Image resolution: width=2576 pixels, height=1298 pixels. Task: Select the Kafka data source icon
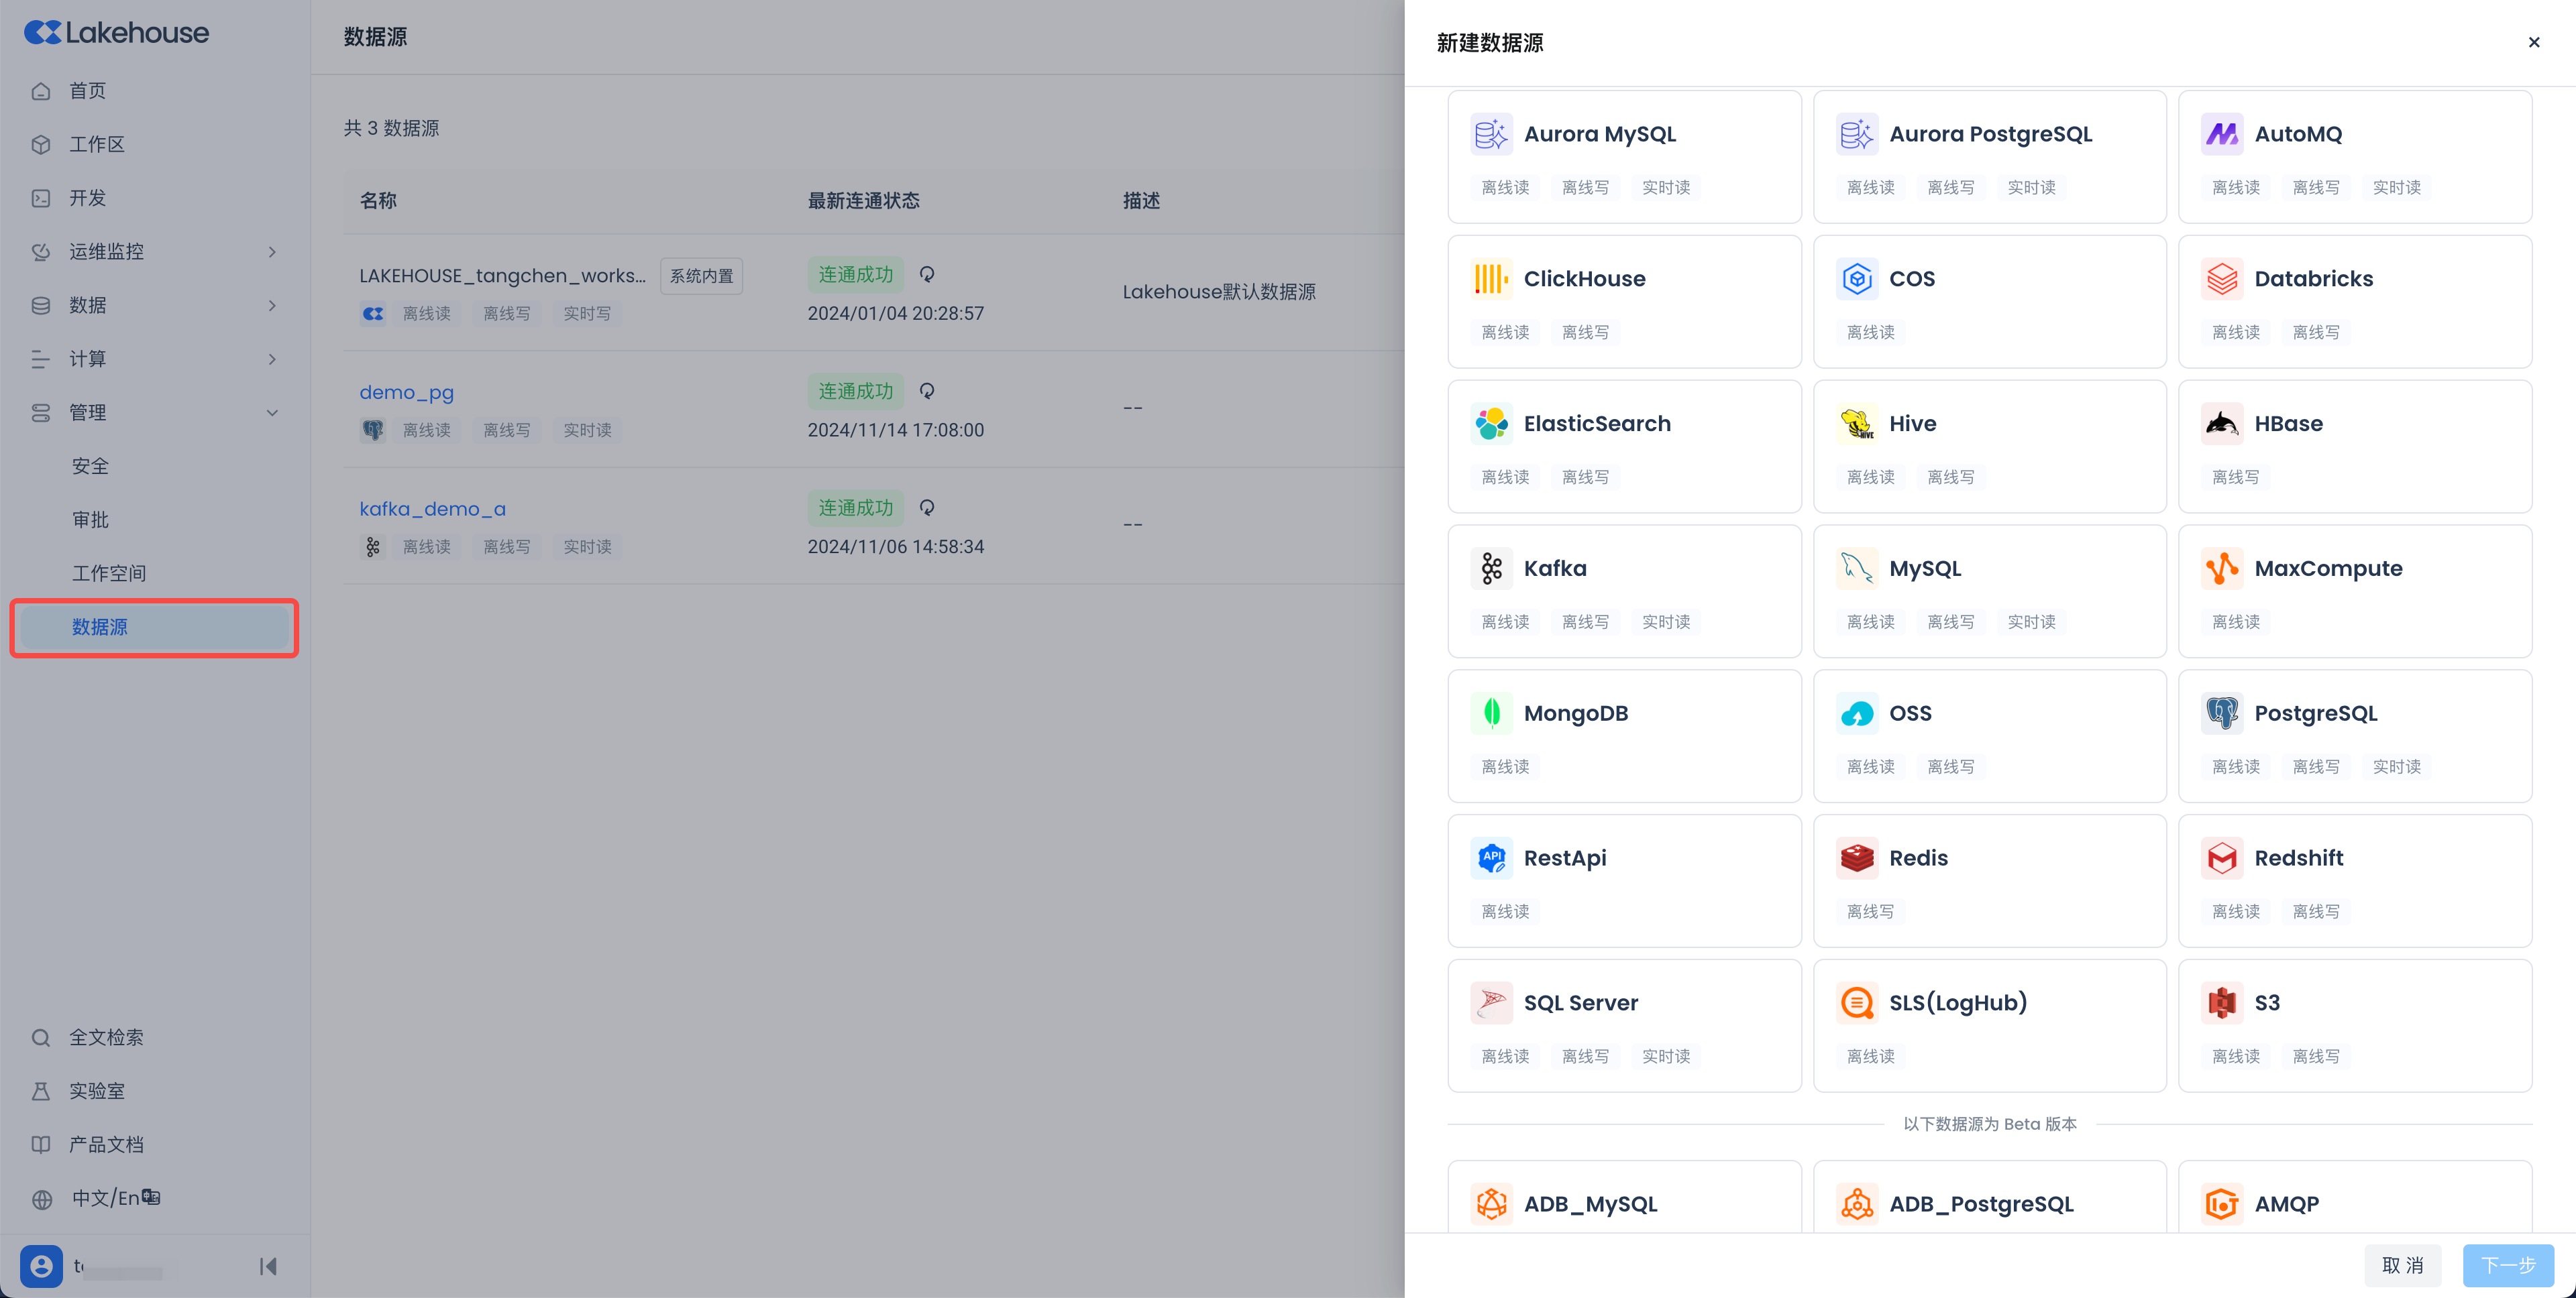pyautogui.click(x=1491, y=569)
